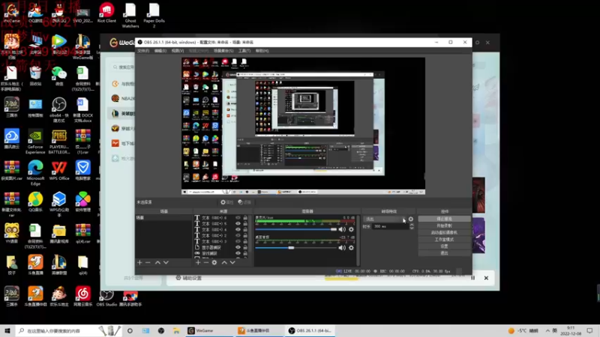This screenshot has height=337, width=600.
Task: Click the transition duration 300 ms field
Action: 390,227
